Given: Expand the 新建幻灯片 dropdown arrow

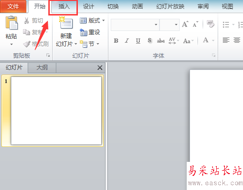Looking at the screenshot, I should 76,44.
